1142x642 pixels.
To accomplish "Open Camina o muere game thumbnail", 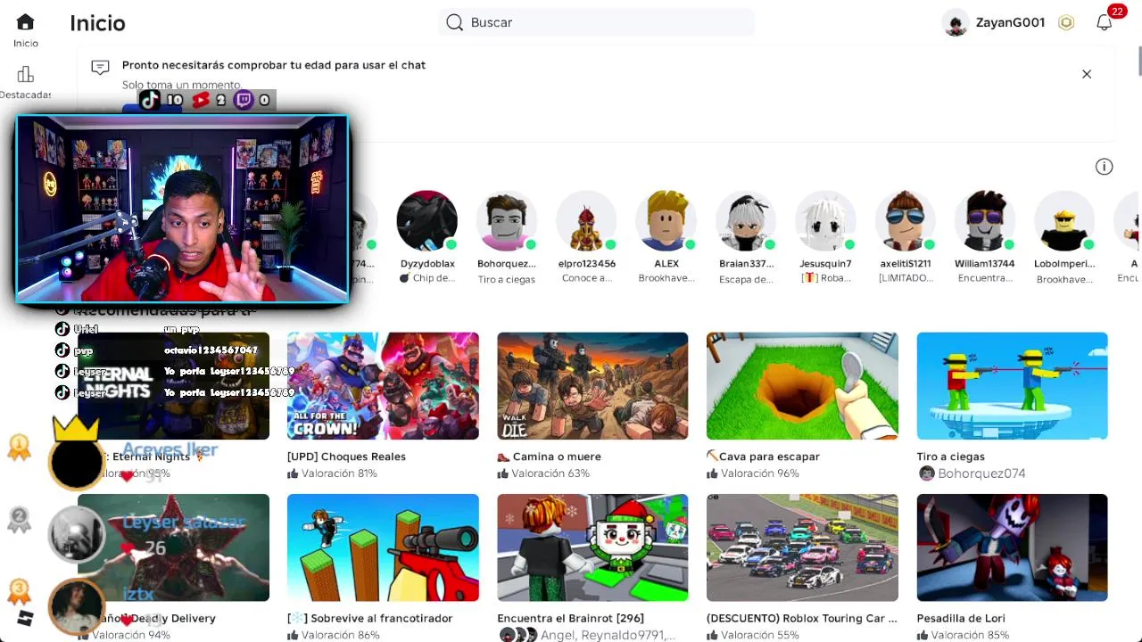I will point(592,386).
